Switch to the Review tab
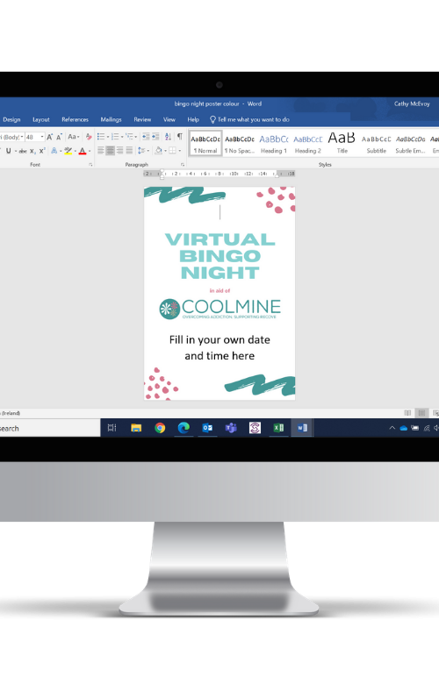The height and width of the screenshot is (691, 439). pyautogui.click(x=142, y=119)
